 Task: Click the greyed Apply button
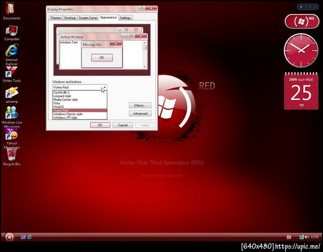145,125
